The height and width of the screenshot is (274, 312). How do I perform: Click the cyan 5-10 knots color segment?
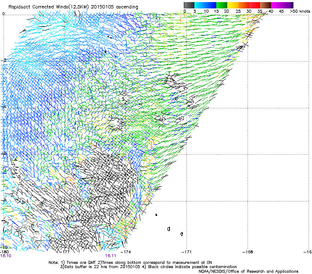click(199, 5)
